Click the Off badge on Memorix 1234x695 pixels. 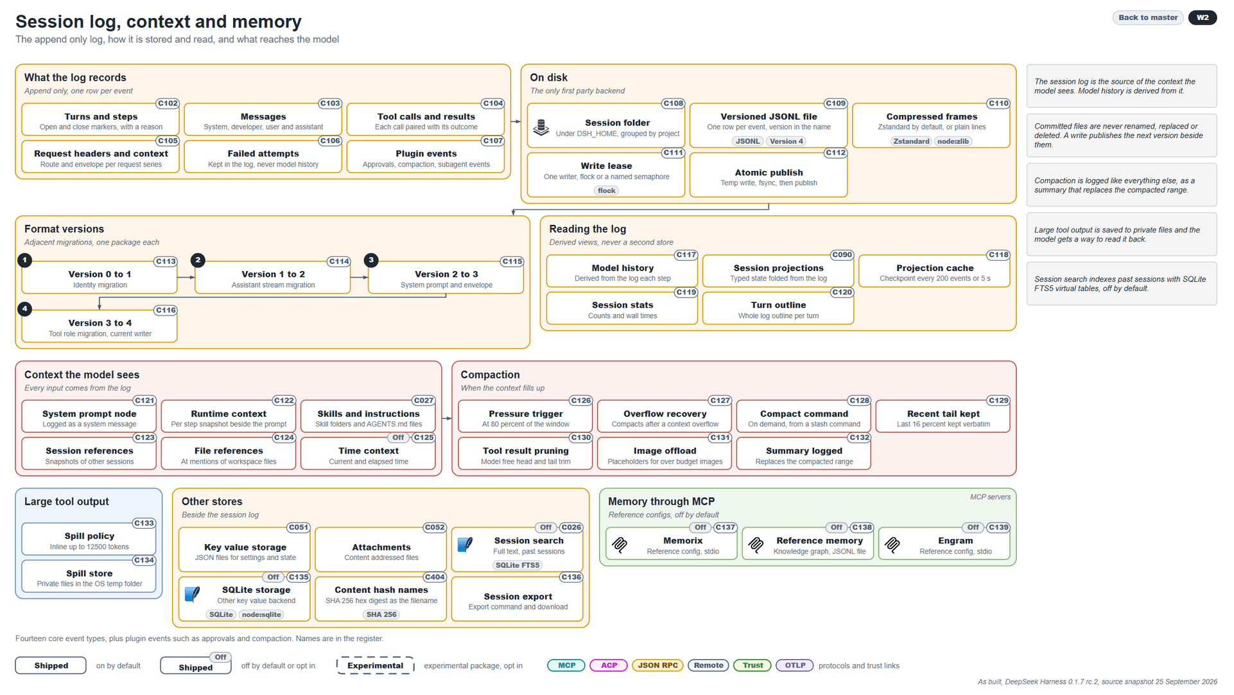pos(700,527)
